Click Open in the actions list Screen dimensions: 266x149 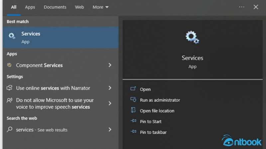coord(145,89)
